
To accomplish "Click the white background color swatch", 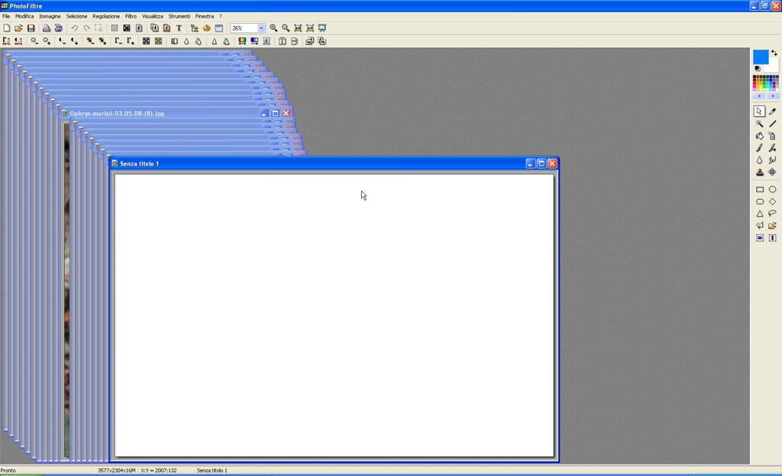I will (x=774, y=66).
